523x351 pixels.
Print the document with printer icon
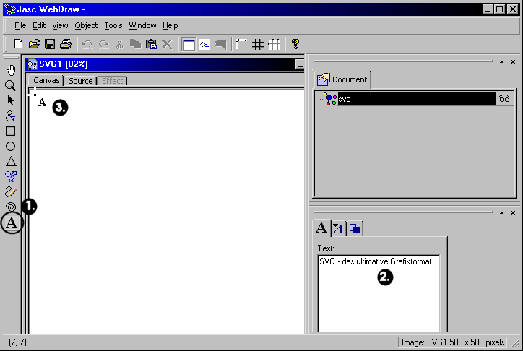click(66, 44)
